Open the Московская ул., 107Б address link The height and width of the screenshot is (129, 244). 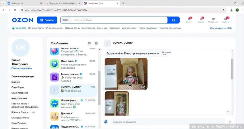[x=221, y=28]
